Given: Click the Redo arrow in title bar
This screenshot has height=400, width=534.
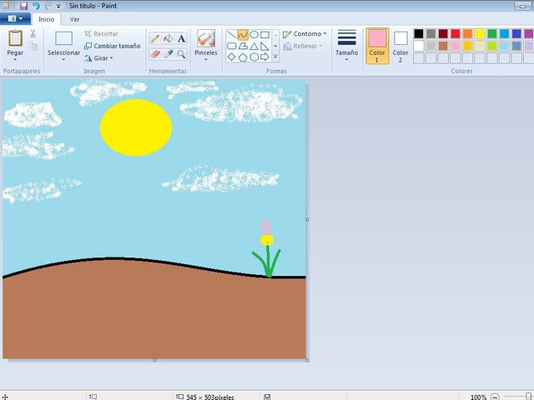Looking at the screenshot, I should pyautogui.click(x=48, y=6).
